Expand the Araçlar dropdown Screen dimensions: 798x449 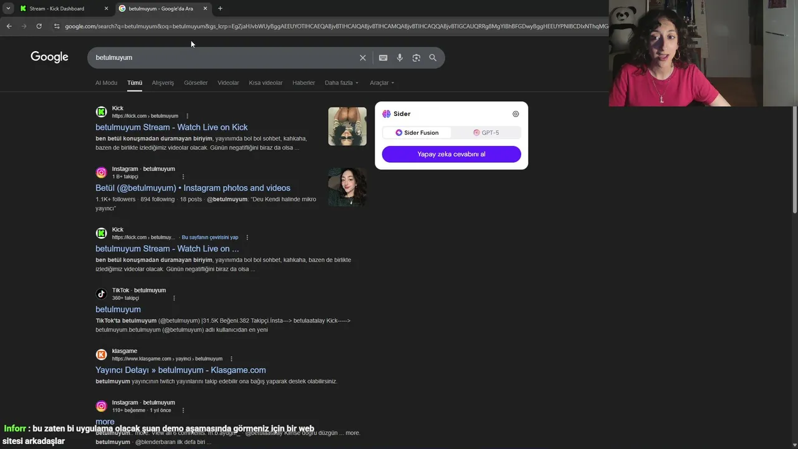coord(382,83)
